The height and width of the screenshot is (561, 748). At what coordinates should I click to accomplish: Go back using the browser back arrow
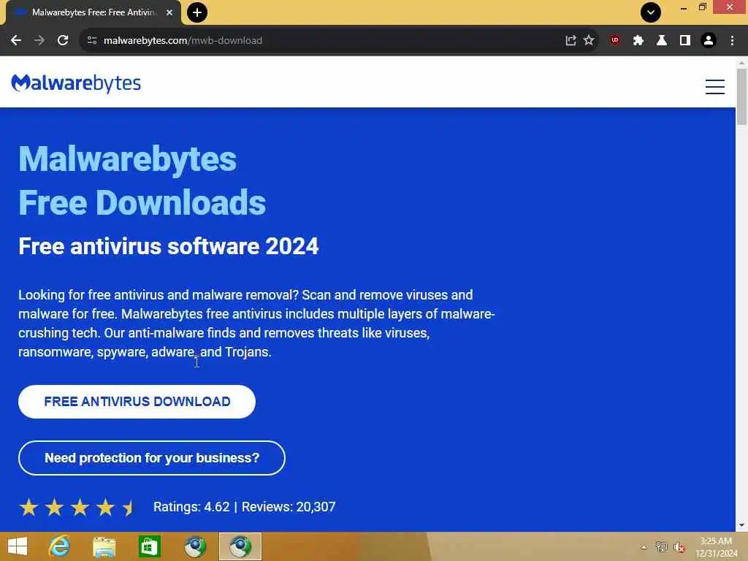tap(16, 41)
